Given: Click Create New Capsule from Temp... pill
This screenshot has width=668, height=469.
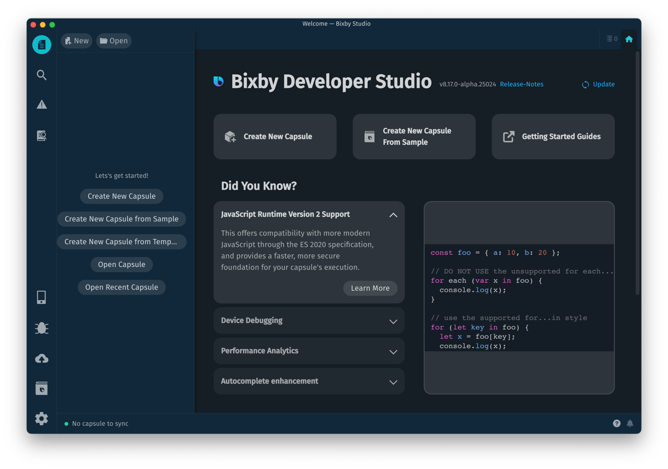Looking at the screenshot, I should [x=121, y=242].
